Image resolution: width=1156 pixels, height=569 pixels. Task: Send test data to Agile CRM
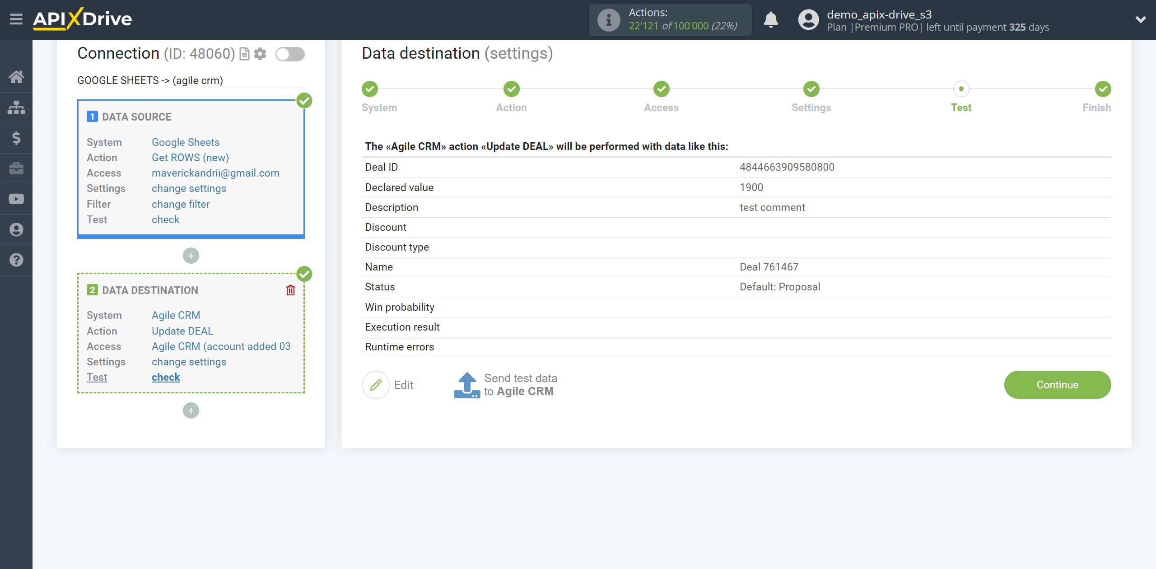tap(505, 385)
